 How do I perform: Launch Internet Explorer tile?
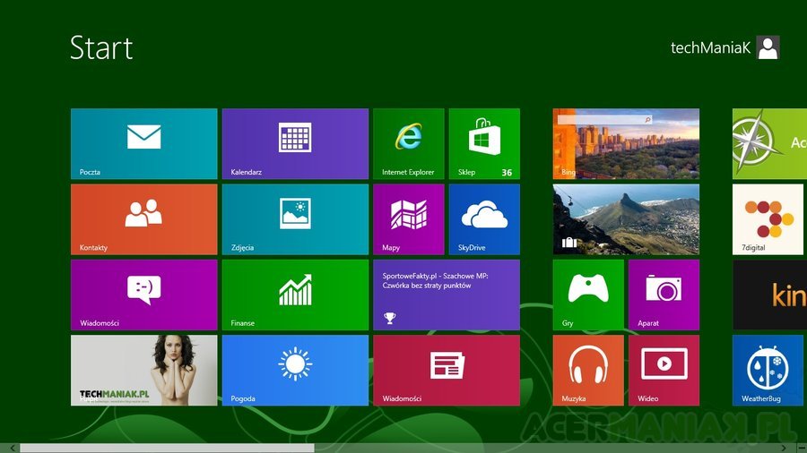(x=409, y=144)
